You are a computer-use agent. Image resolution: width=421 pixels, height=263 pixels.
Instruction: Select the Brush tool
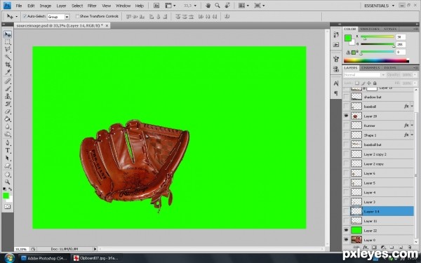8,88
